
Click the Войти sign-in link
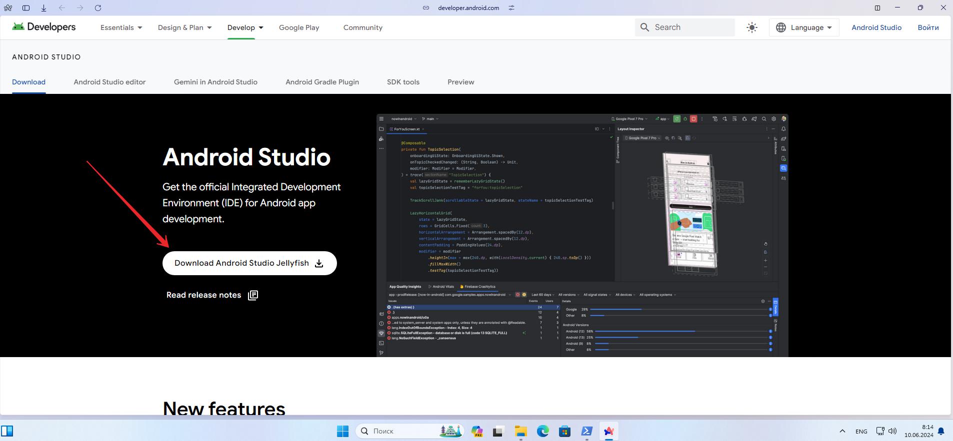click(928, 27)
